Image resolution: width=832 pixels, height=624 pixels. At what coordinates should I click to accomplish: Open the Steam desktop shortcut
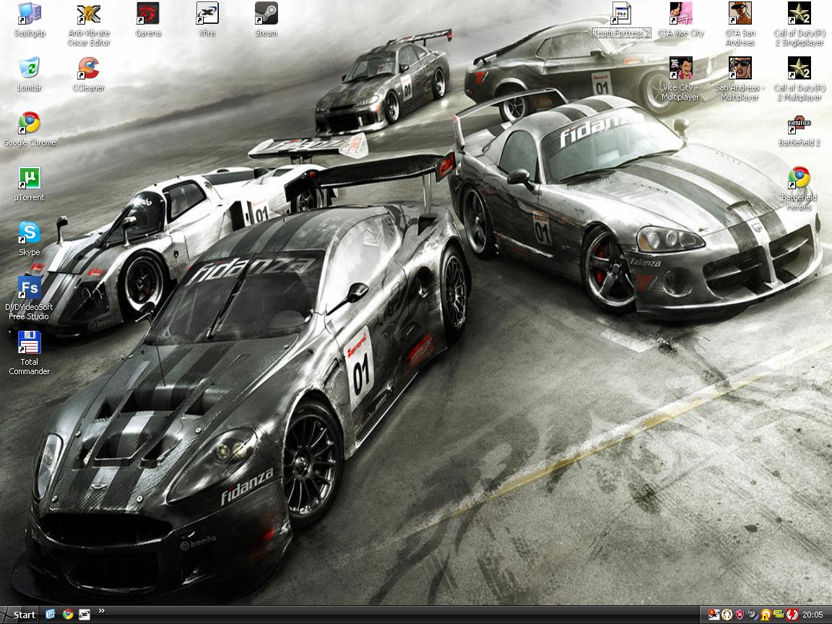pos(266,20)
